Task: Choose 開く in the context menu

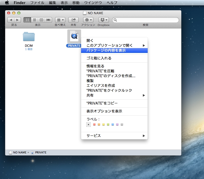Action: (114, 41)
